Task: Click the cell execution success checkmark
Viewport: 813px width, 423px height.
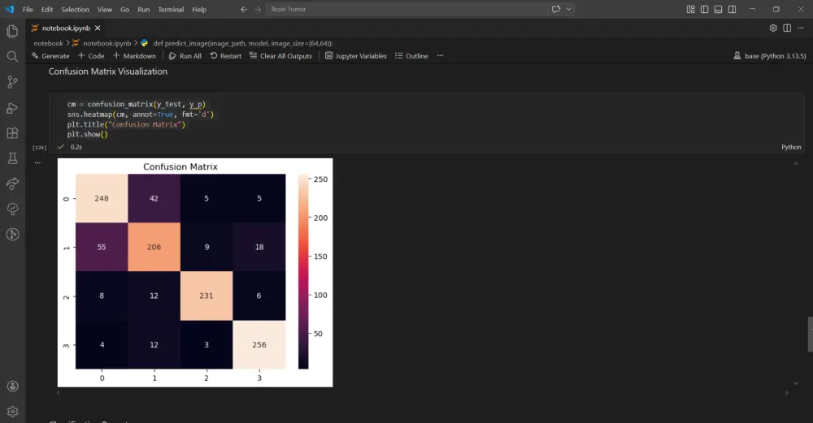Action: (x=61, y=147)
